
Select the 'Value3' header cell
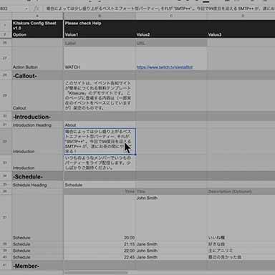pyautogui.click(x=241, y=34)
